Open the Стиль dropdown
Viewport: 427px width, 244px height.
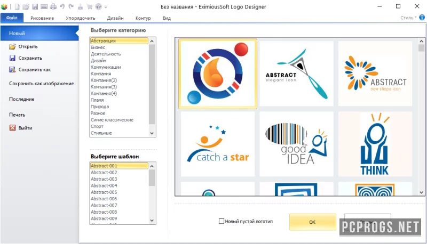click(408, 18)
